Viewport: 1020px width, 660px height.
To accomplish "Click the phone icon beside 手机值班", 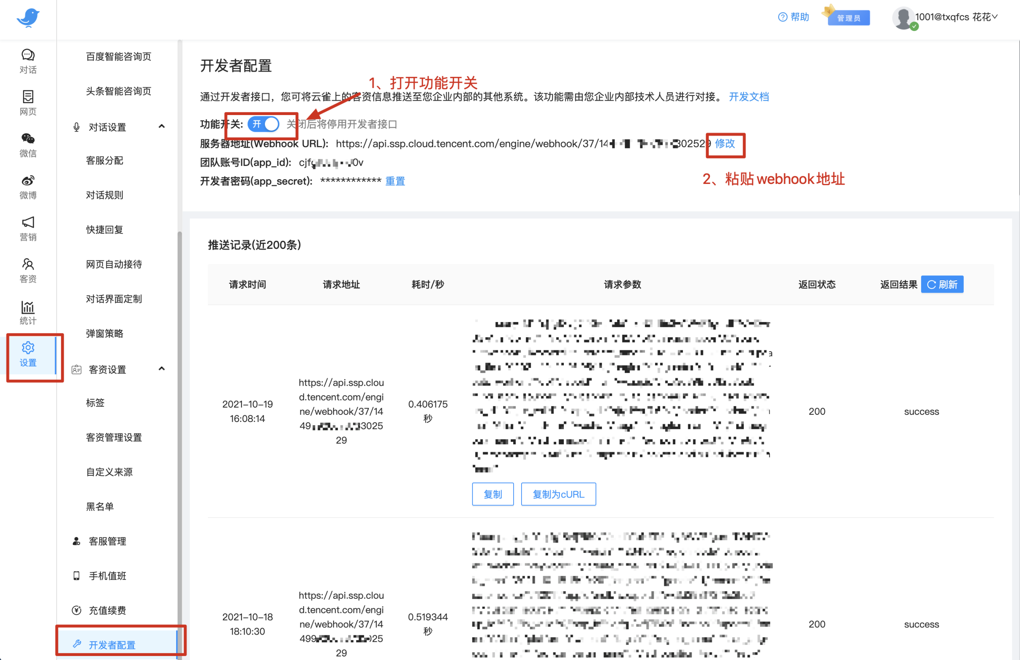I will click(76, 576).
